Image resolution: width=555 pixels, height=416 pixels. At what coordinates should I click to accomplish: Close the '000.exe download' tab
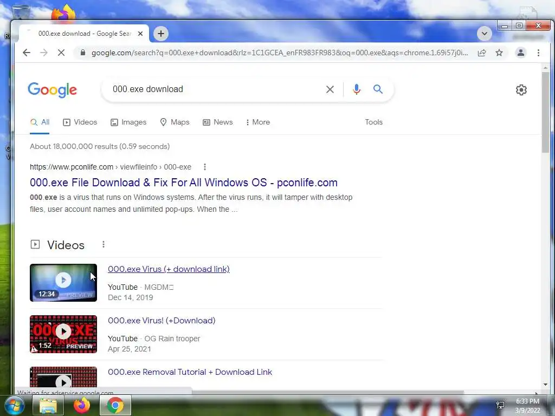[x=140, y=34]
